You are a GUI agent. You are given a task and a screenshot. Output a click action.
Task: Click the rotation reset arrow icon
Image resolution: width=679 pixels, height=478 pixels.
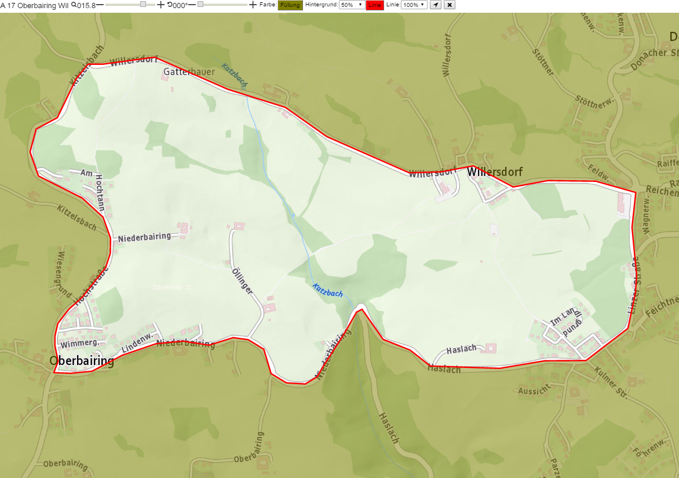170,5
